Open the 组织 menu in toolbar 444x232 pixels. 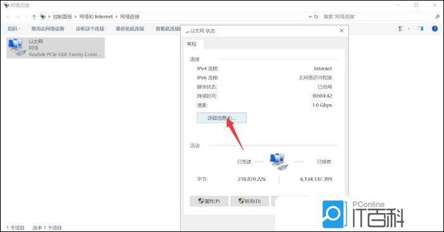pos(13,28)
